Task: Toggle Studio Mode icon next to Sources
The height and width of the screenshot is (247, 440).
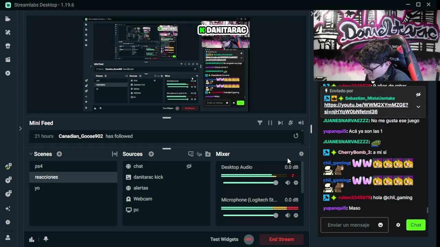Action: click(x=191, y=154)
